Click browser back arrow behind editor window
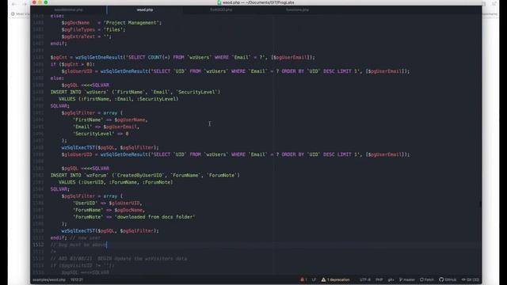 [14, 4]
